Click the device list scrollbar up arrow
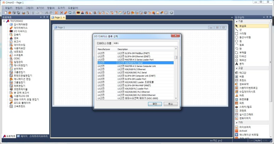274x144 pixels. (x=176, y=48)
